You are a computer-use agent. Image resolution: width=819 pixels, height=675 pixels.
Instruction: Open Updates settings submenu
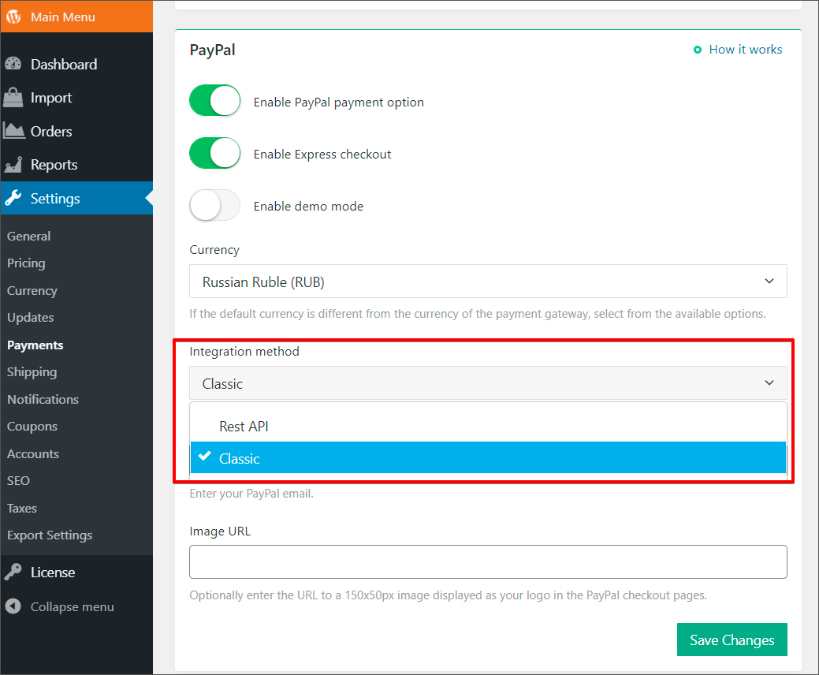pos(30,318)
